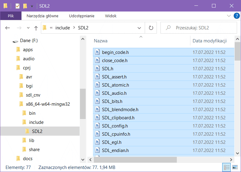Screen dimensions: 241x172
Task: Switch to details view icon in status bar
Action: (x=226, y=167)
